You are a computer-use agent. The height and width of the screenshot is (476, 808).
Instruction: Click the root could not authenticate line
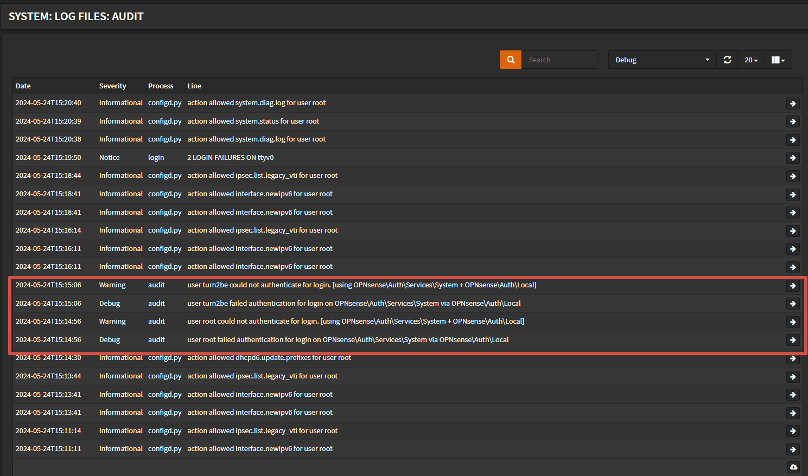356,321
